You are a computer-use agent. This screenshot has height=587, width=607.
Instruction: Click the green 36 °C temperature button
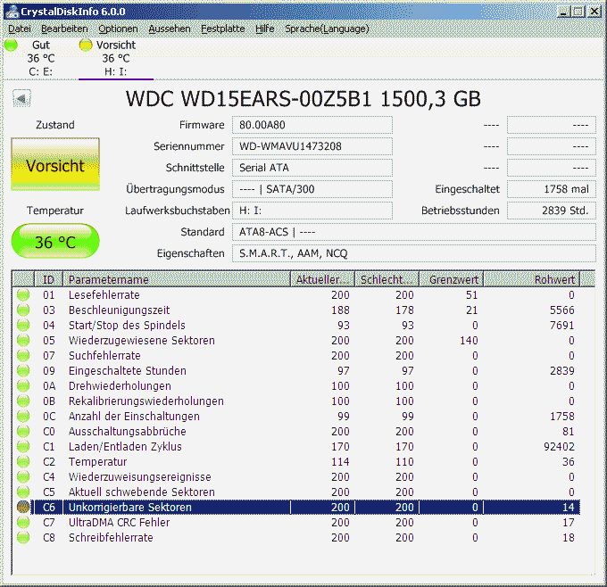click(55, 242)
